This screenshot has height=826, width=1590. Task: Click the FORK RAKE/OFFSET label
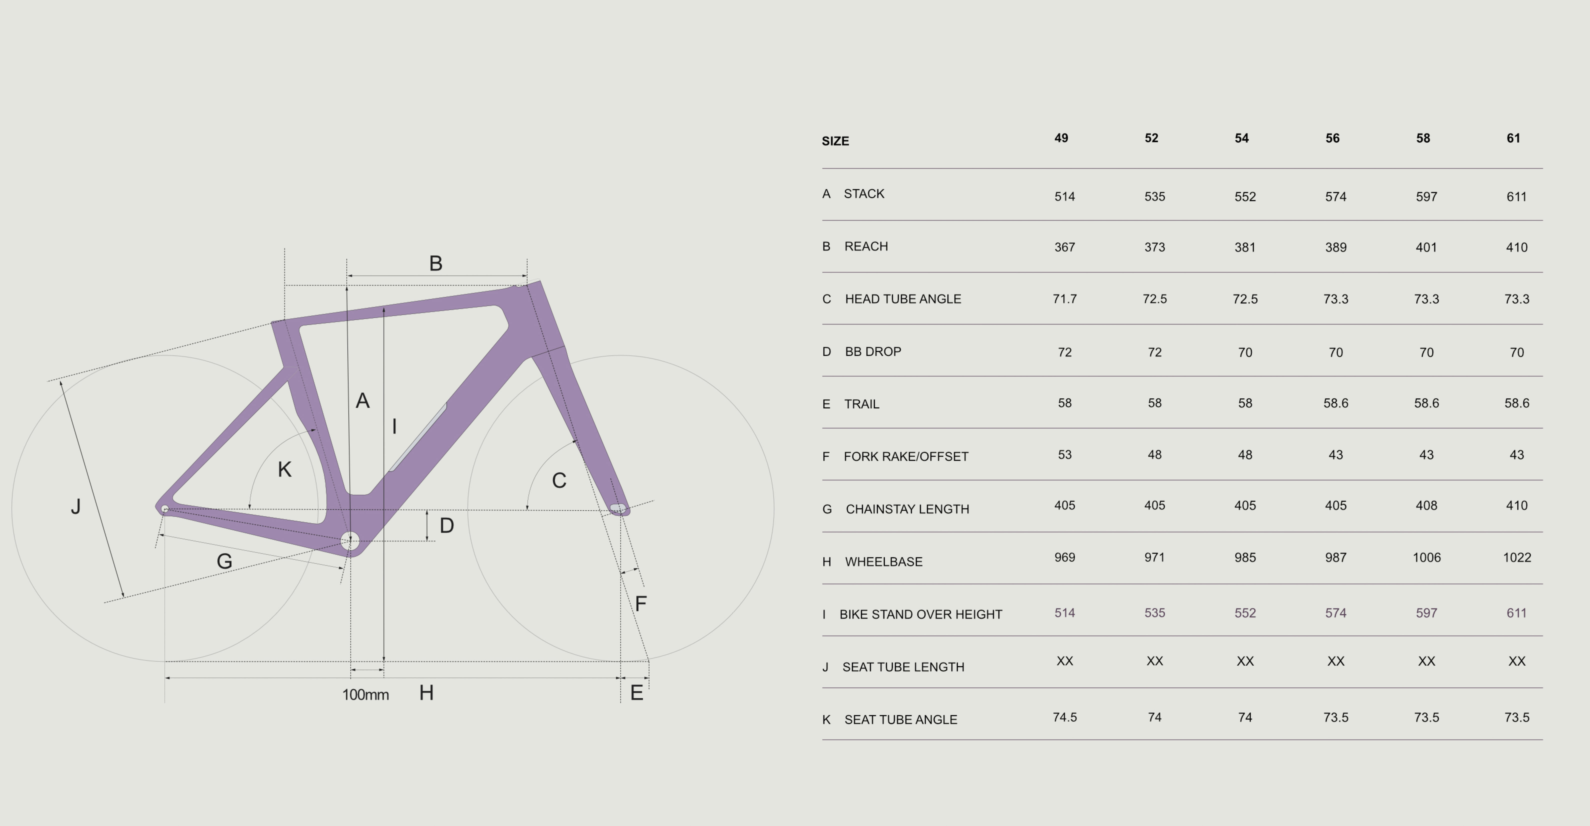point(906,457)
